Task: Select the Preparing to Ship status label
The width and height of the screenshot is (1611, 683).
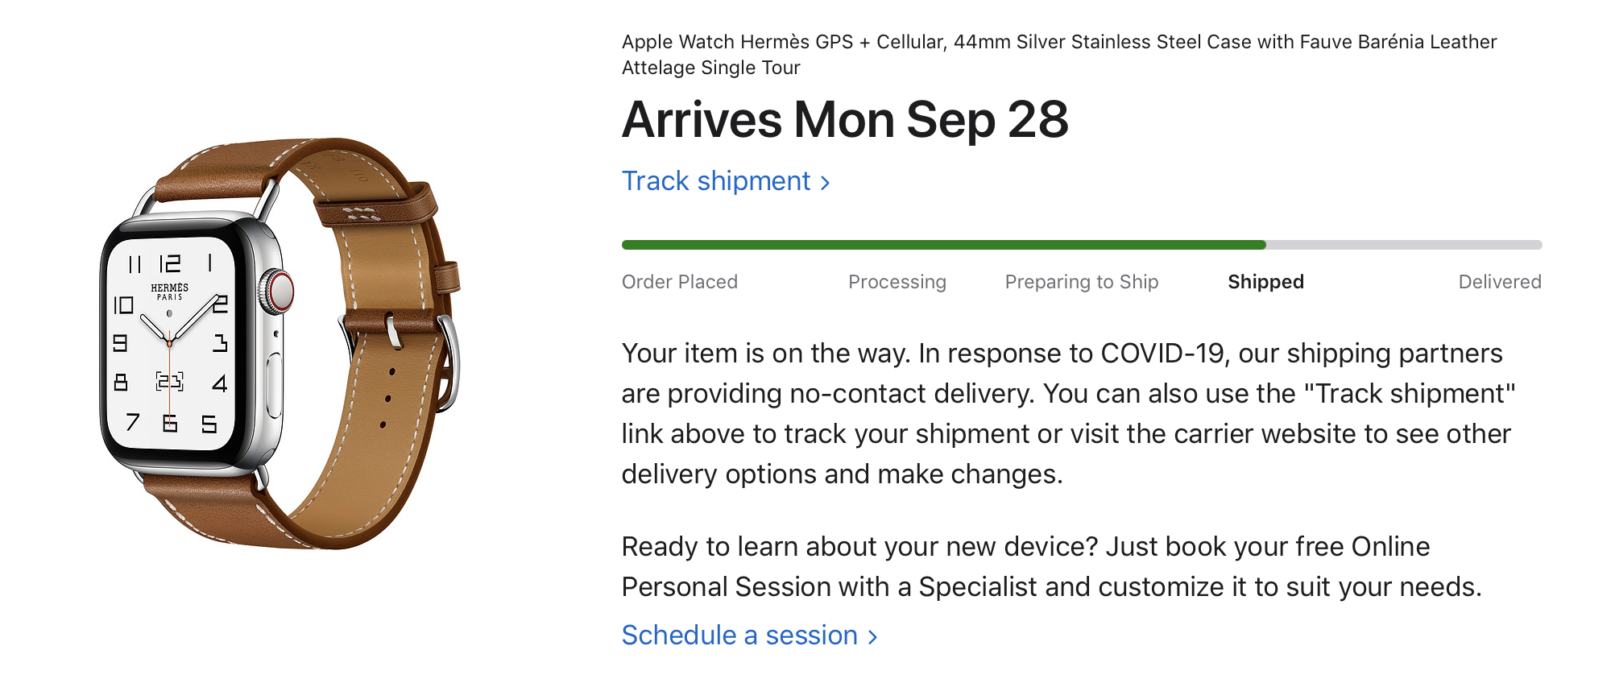Action: (1081, 282)
